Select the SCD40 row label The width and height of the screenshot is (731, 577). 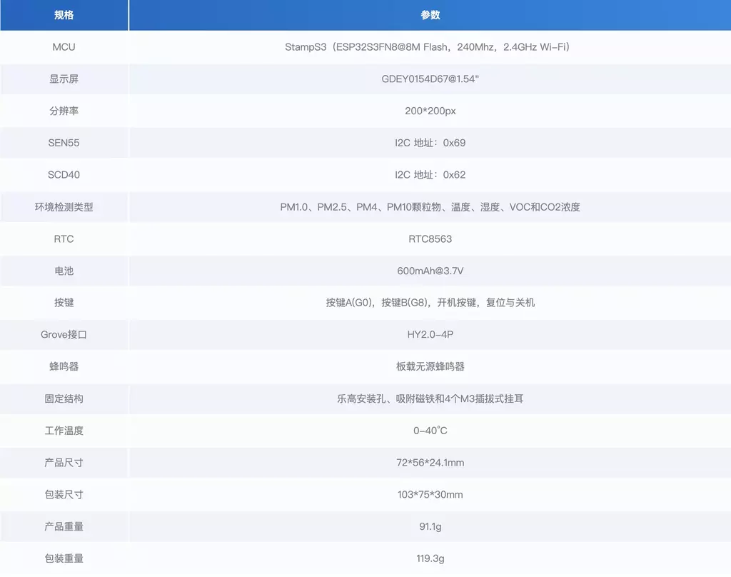tap(64, 175)
